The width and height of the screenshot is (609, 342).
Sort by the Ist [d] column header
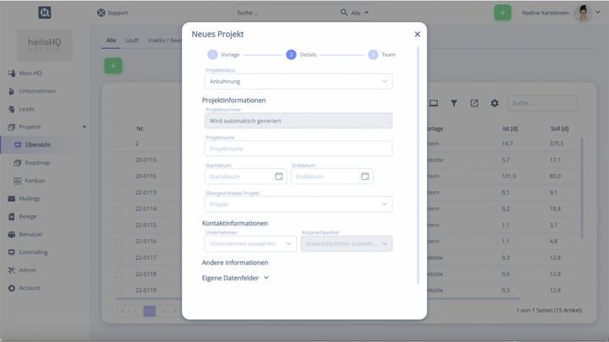click(510, 128)
